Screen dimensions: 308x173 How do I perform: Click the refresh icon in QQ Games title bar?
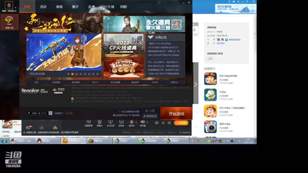[x=229, y=2]
